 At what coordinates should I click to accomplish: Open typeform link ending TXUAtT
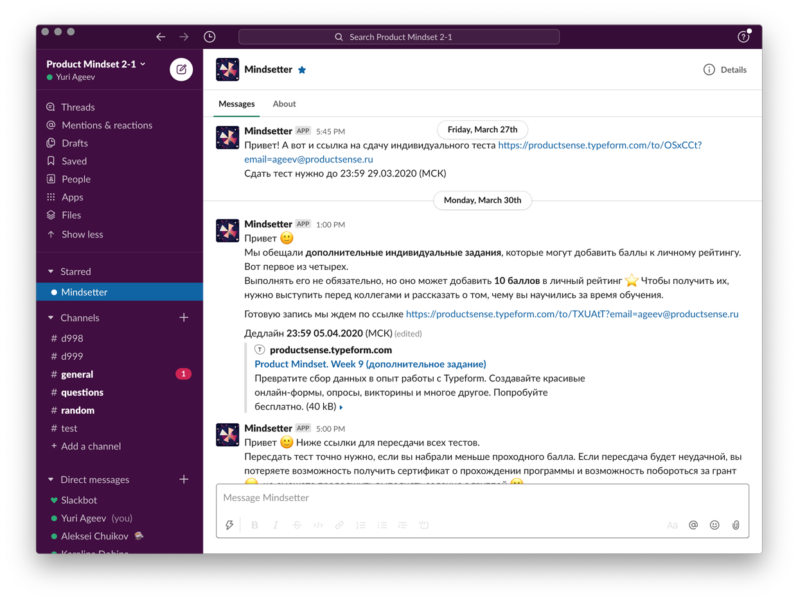(572, 315)
